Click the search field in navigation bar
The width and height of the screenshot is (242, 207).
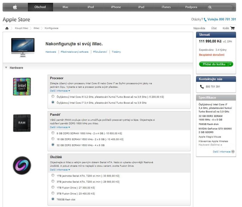coord(220,7)
